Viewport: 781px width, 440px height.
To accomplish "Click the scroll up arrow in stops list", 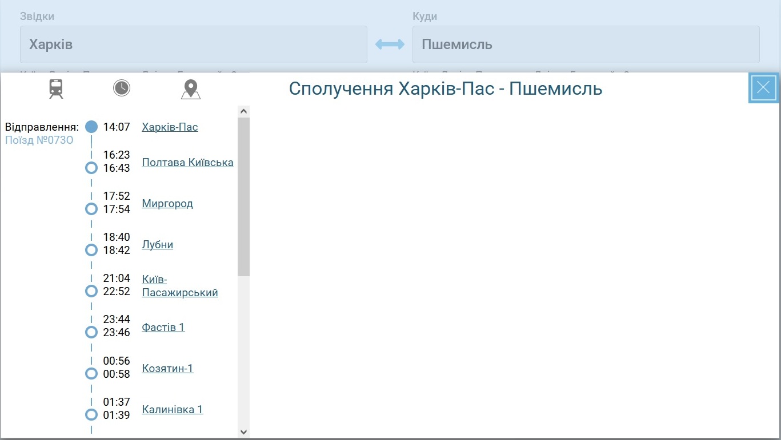I will pyautogui.click(x=244, y=111).
